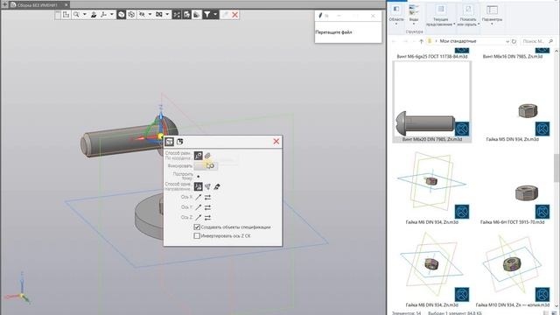This screenshot has height=315, width=560.
Task: Open Виды layout dropdown in Explorer ribbon
Action: 414,15
